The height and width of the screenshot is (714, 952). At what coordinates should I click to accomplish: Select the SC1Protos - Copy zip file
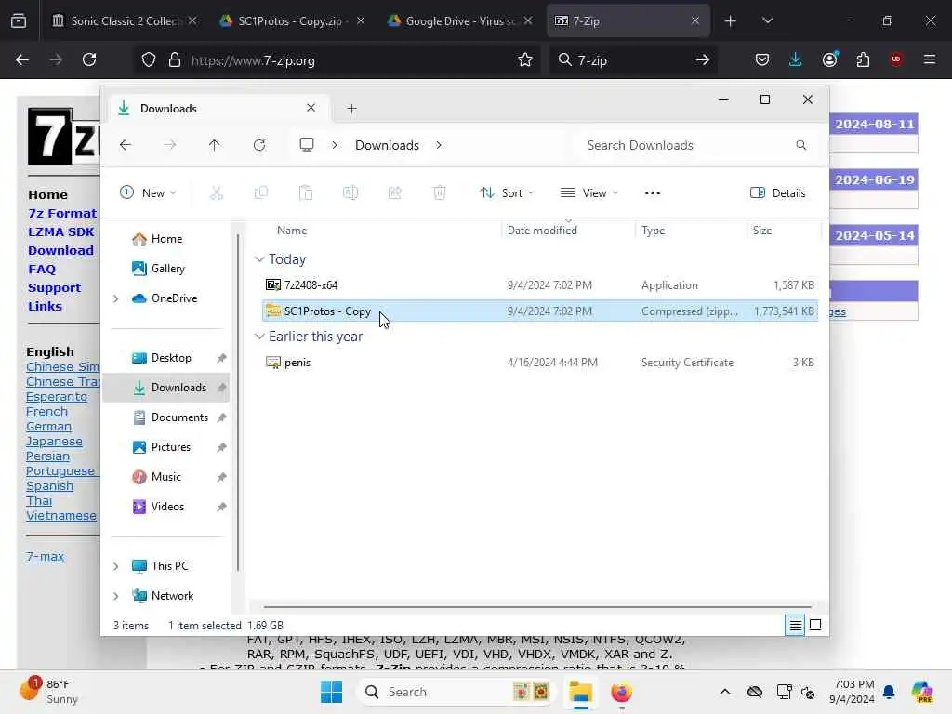coord(540,311)
